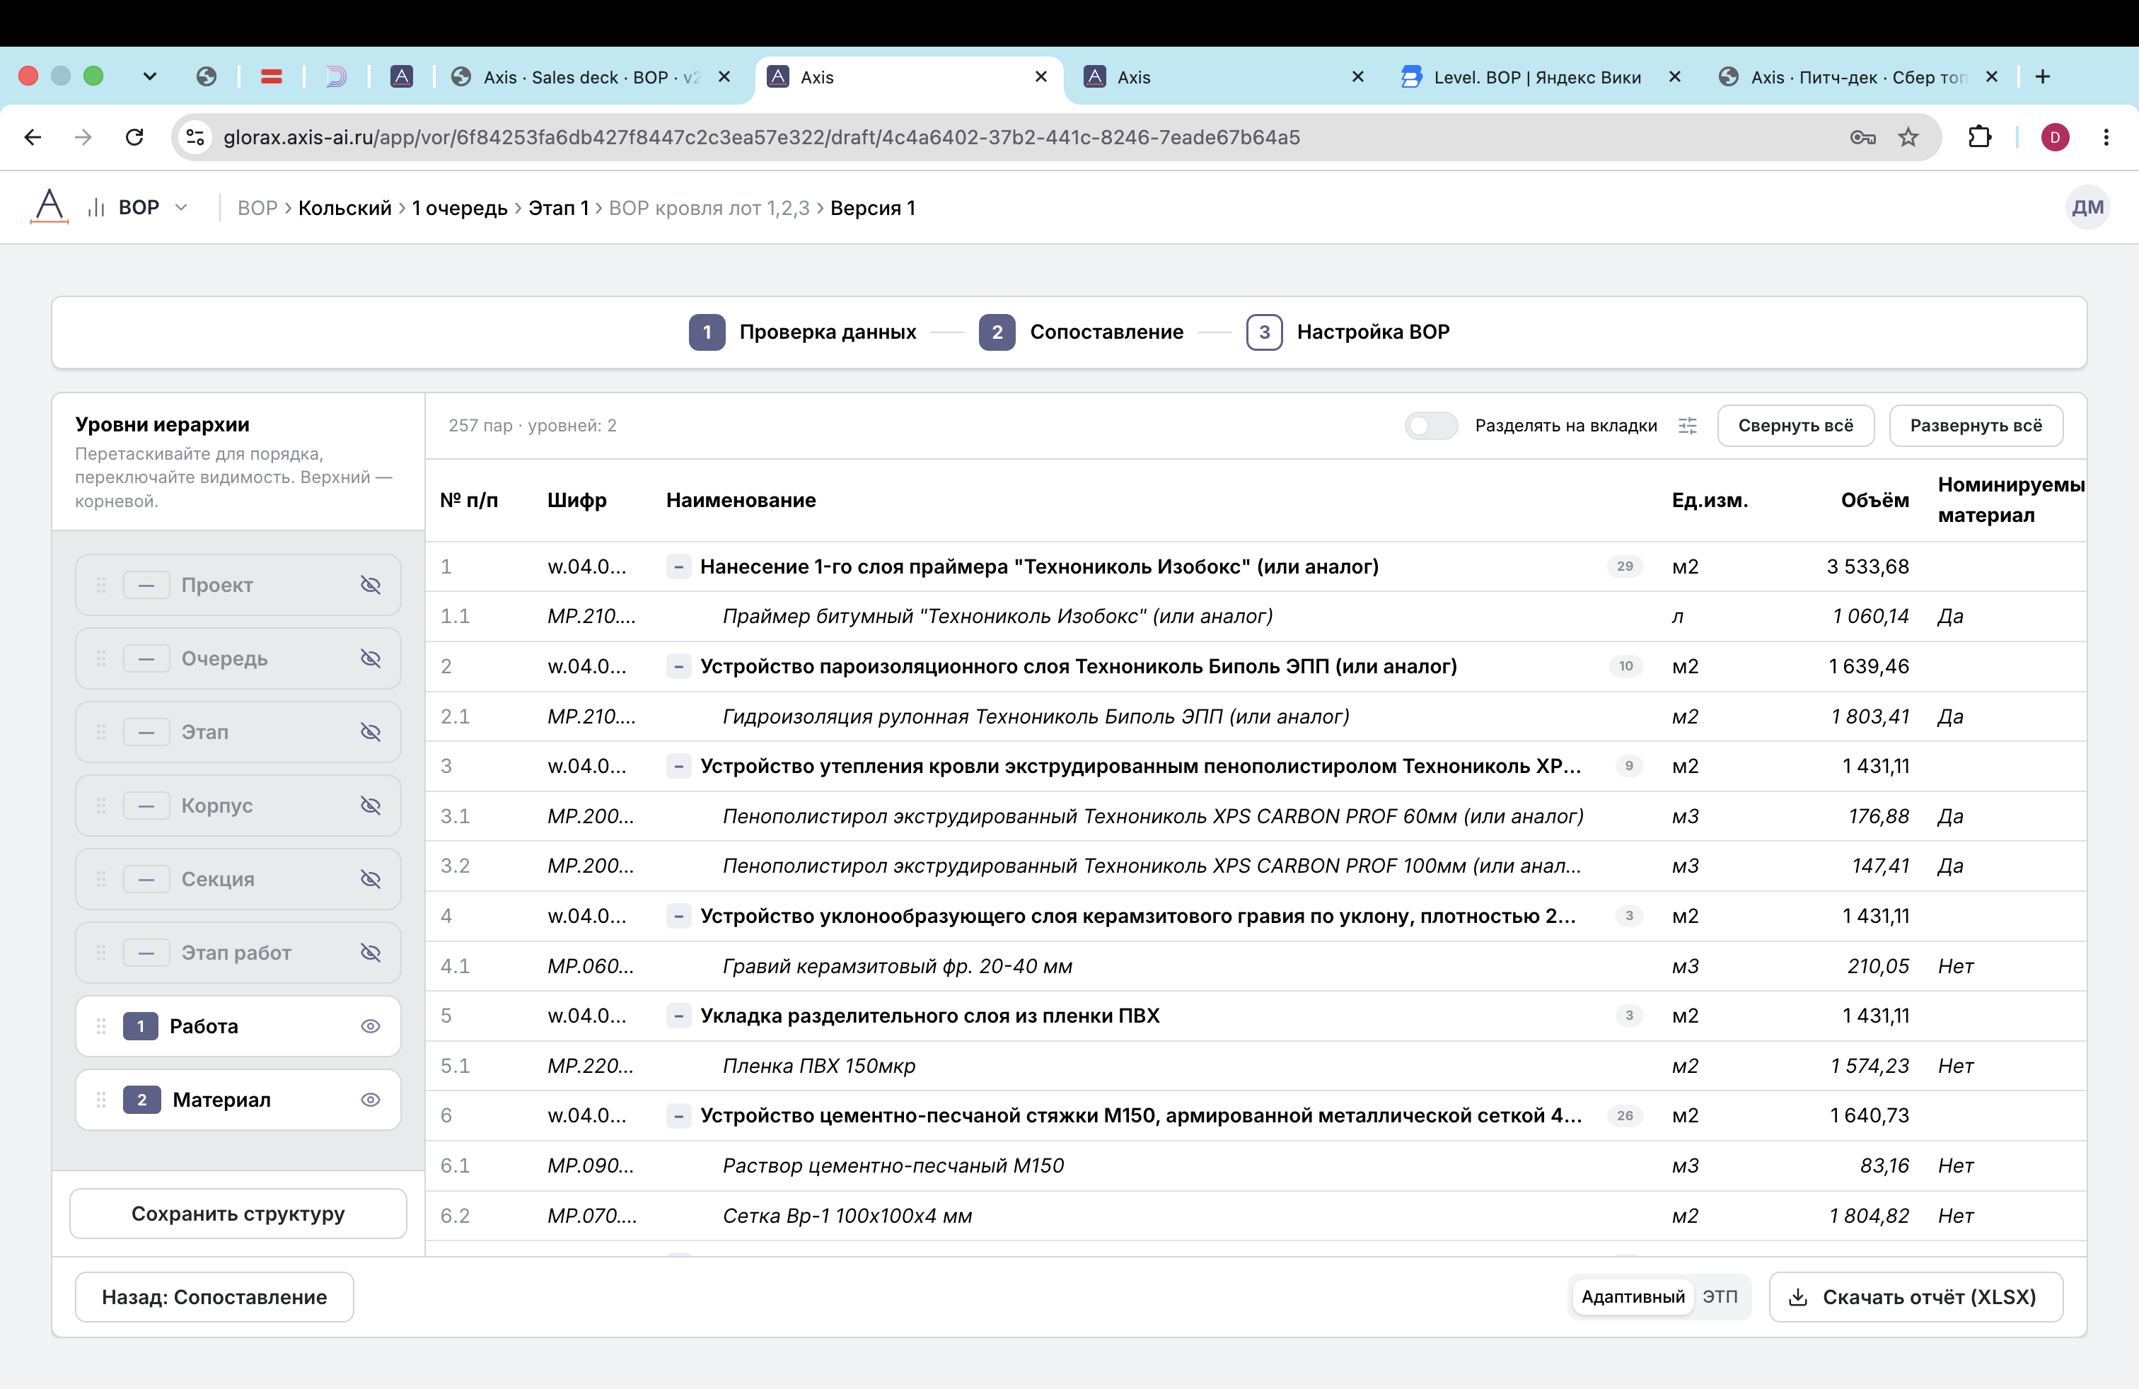The width and height of the screenshot is (2139, 1389).
Task: Click the drag handle of Работа level
Action: pyautogui.click(x=100, y=1026)
